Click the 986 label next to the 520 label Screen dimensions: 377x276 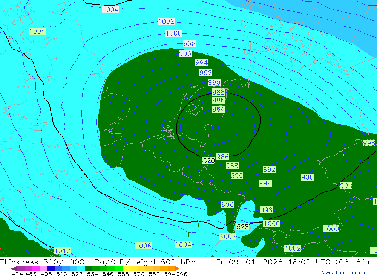(x=223, y=157)
